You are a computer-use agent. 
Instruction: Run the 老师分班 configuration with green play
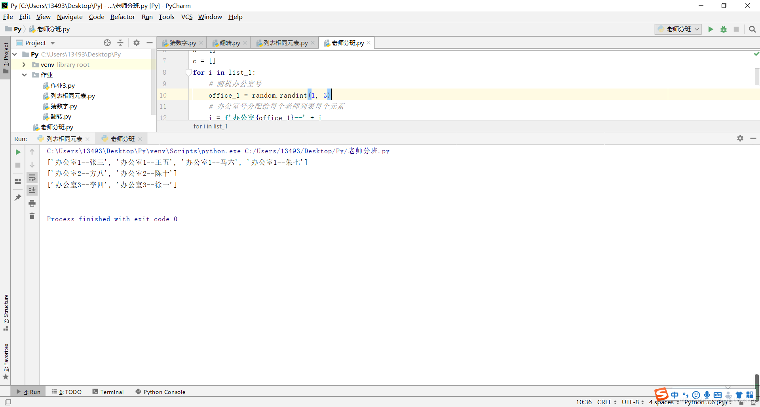point(711,29)
